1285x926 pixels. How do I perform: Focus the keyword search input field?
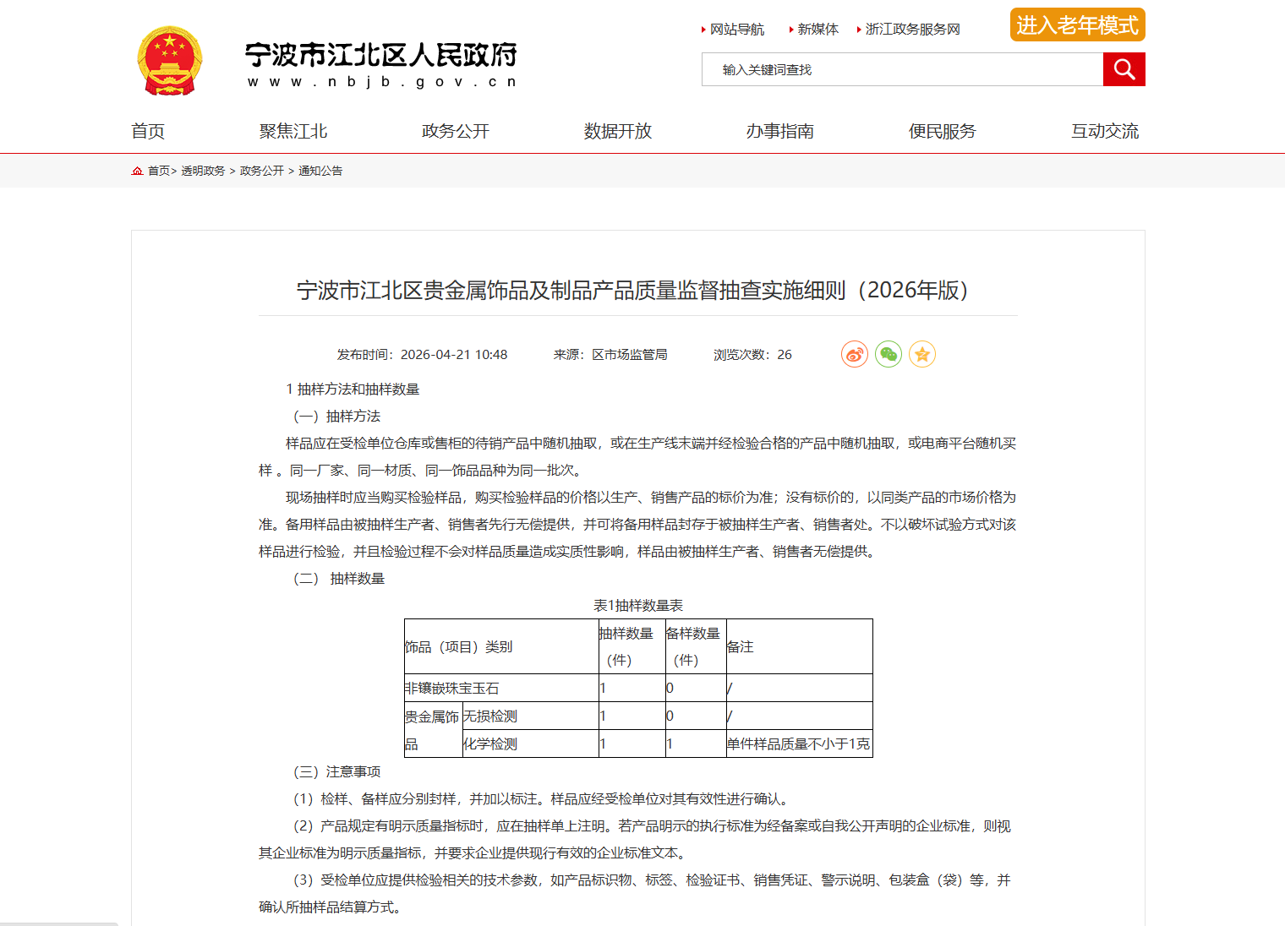[x=902, y=69]
